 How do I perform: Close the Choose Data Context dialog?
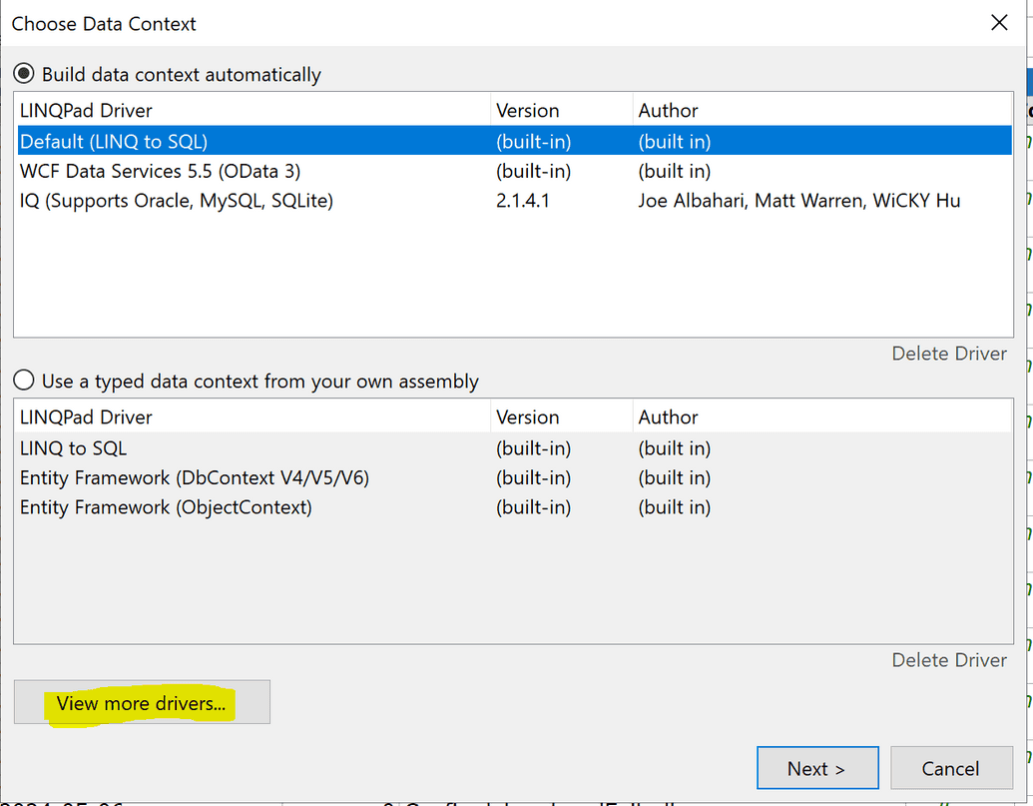[999, 22]
